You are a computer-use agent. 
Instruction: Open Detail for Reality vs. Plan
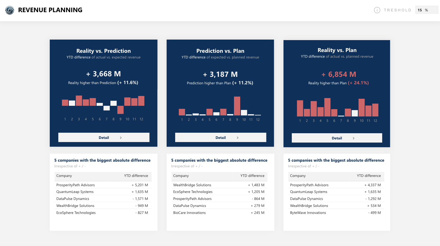click(337, 138)
